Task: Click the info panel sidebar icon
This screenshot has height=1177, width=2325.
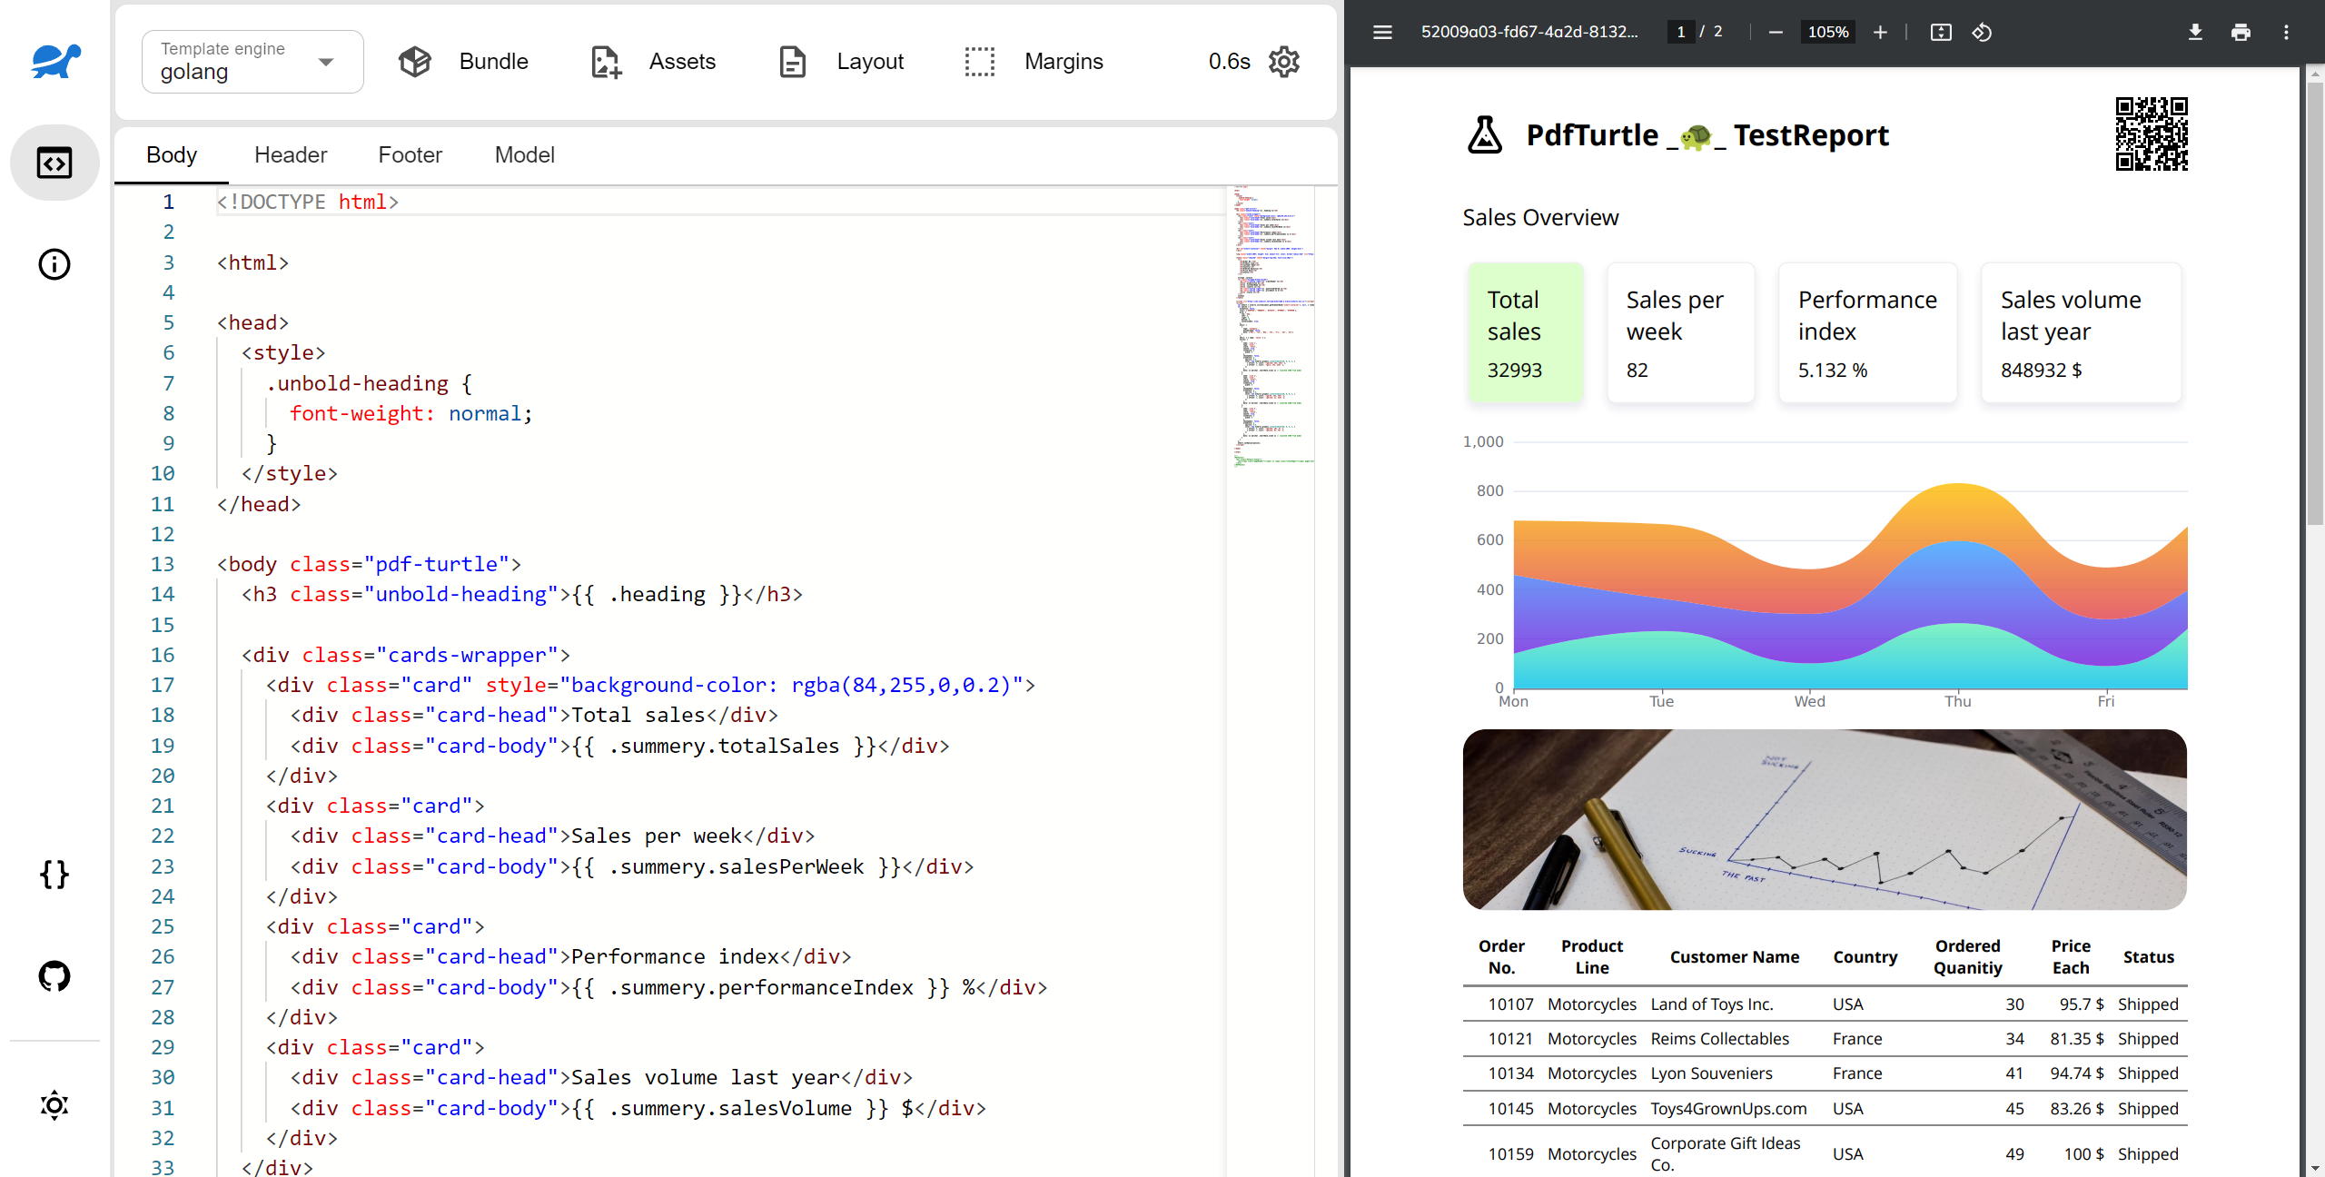Action: pyautogui.click(x=53, y=264)
